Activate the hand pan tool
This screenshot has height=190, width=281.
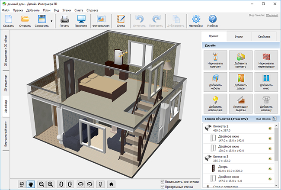pos(31,184)
